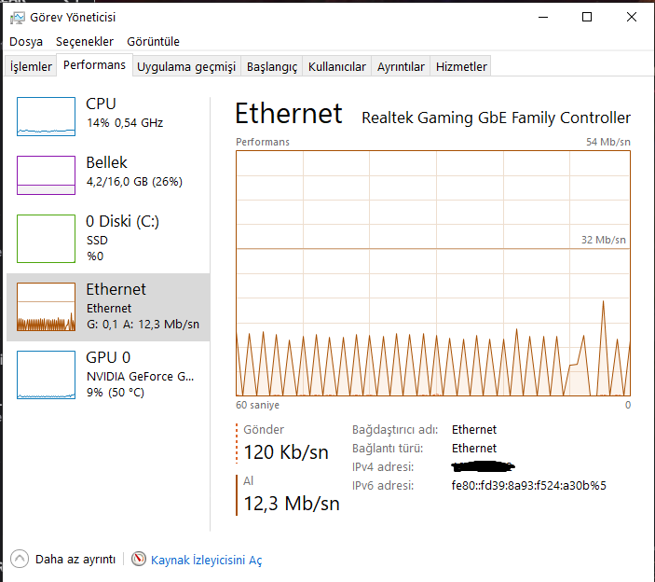The width and height of the screenshot is (655, 582).
Task: Select the Bellek memory graph thumbnail
Action: pos(46,175)
